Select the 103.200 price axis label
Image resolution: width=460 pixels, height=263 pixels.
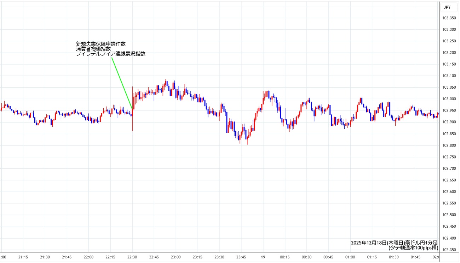coord(449,53)
